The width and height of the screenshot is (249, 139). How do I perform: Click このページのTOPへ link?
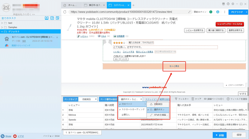click(x=235, y=85)
